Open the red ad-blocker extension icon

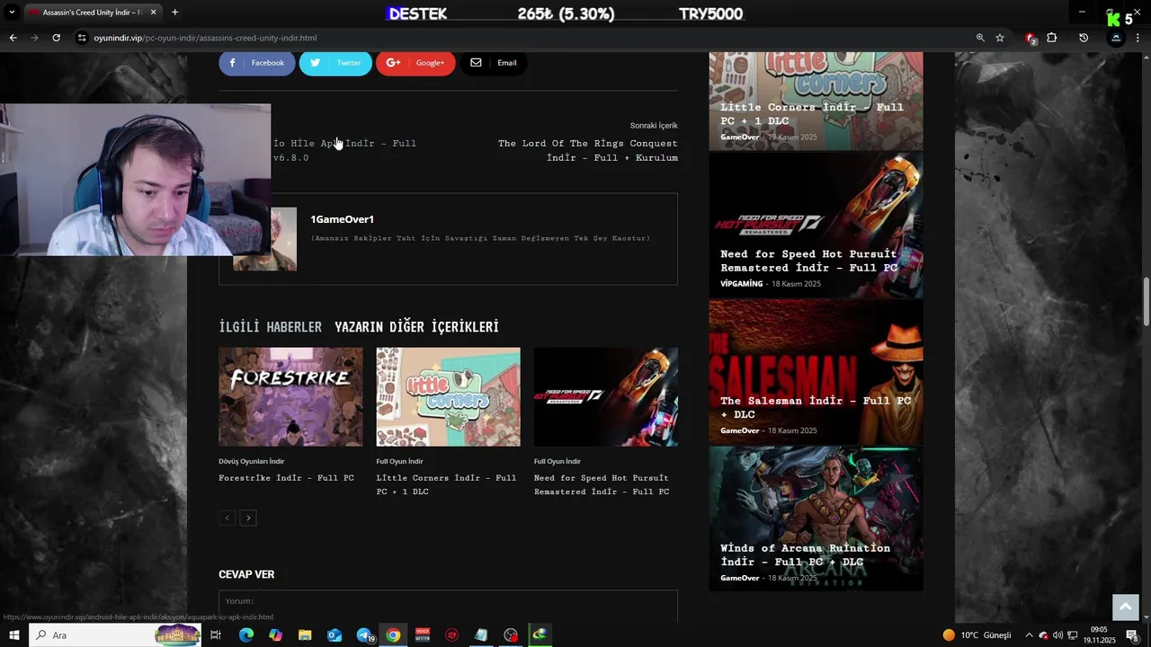tap(1031, 38)
